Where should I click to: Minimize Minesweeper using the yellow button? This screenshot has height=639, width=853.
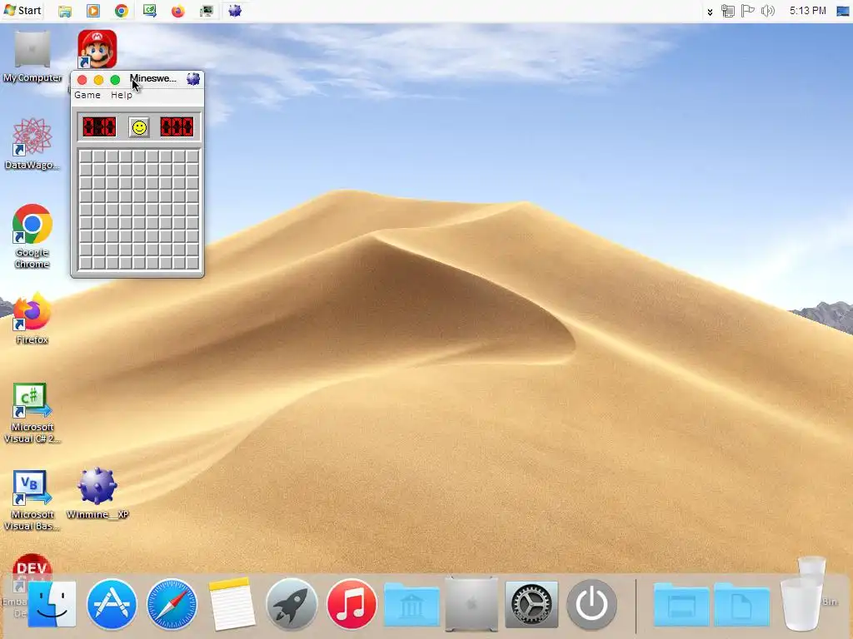click(x=98, y=80)
